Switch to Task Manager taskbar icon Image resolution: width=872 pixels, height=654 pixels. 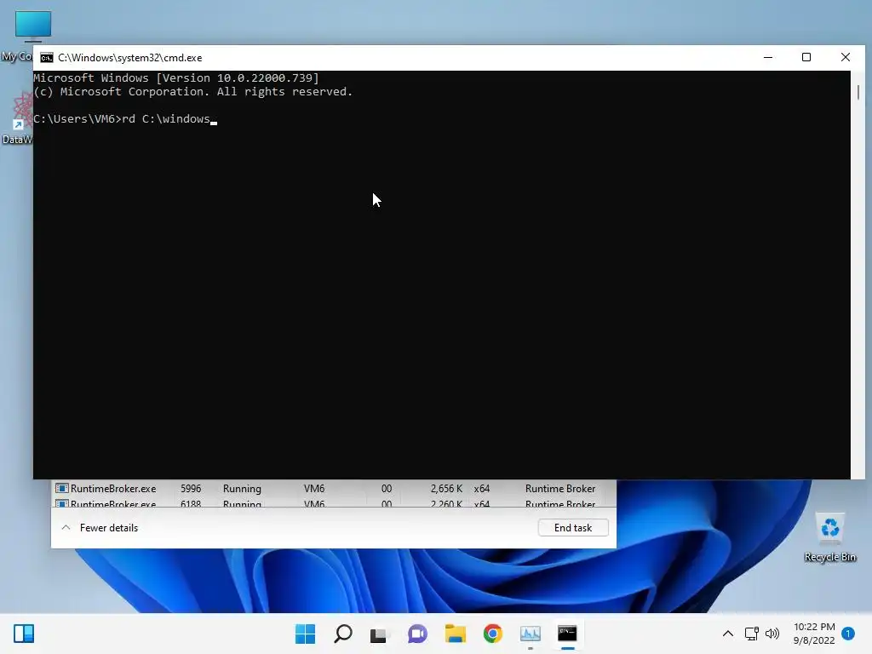click(x=530, y=634)
